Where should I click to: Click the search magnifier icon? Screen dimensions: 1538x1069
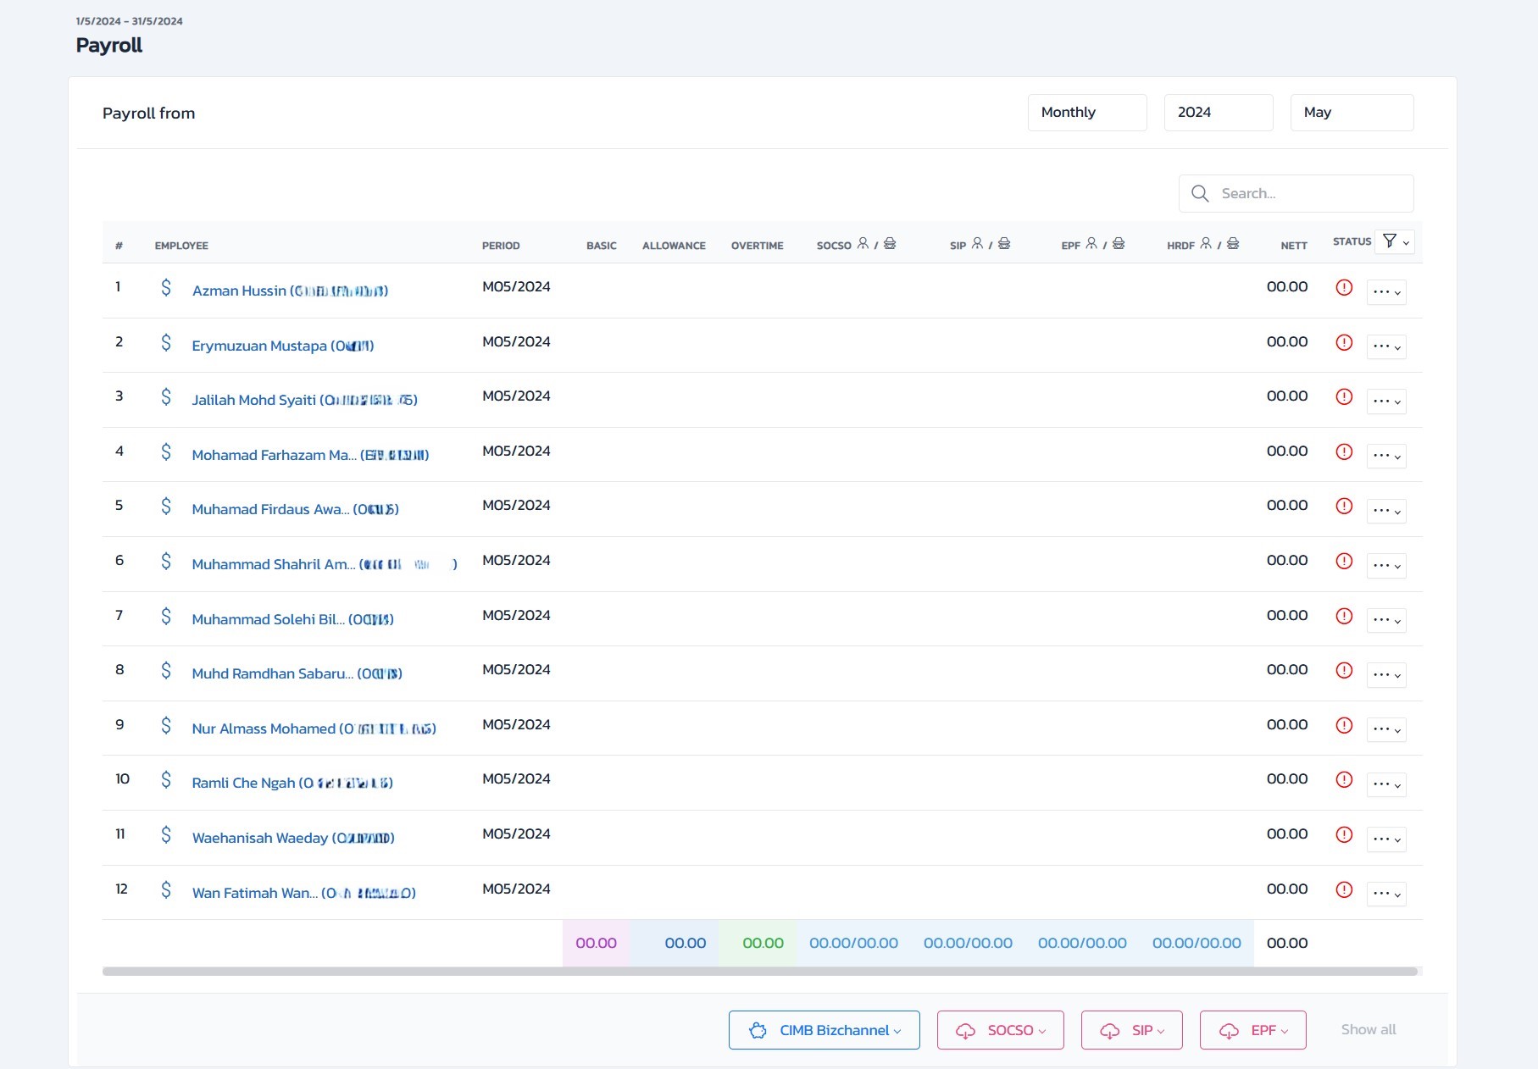pyautogui.click(x=1200, y=194)
